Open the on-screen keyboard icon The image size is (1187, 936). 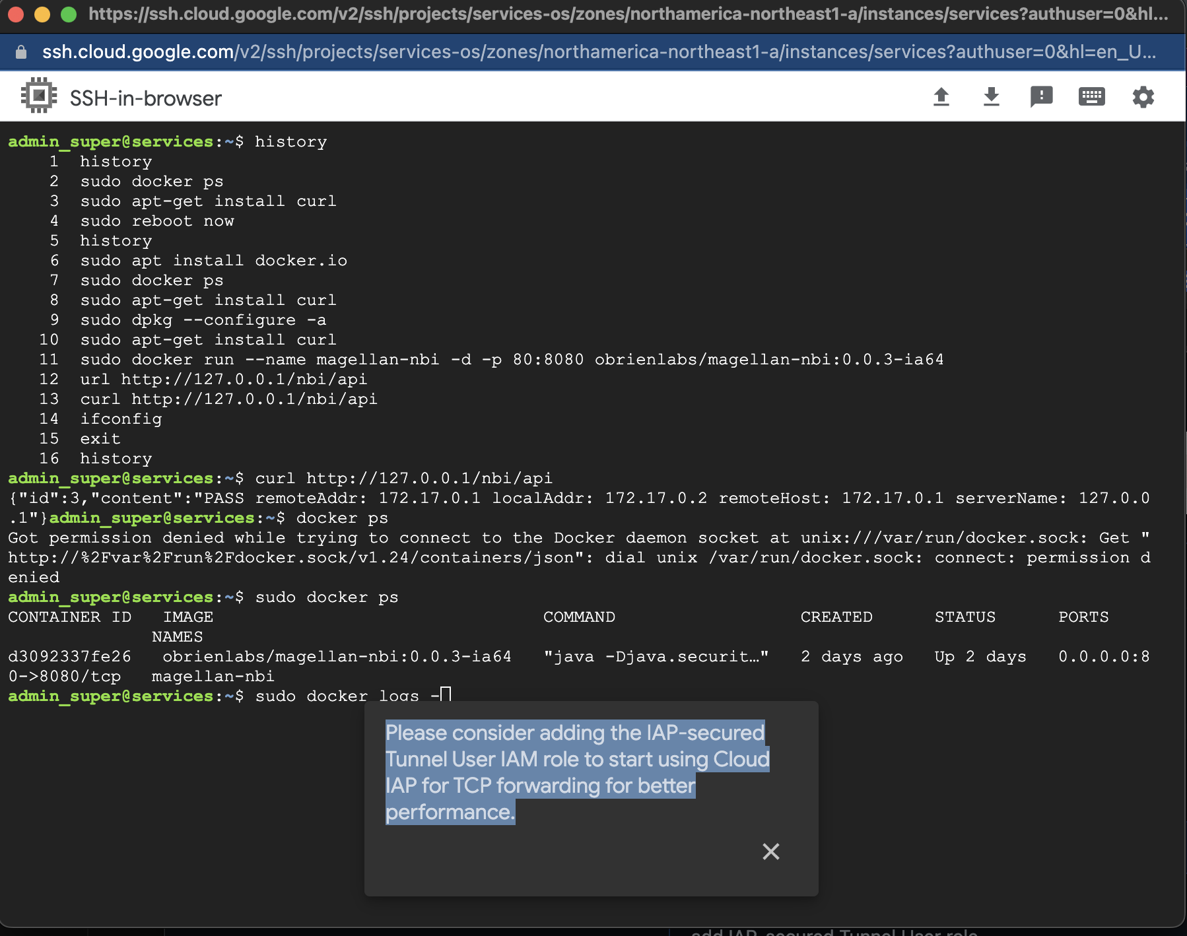pyautogui.click(x=1091, y=96)
